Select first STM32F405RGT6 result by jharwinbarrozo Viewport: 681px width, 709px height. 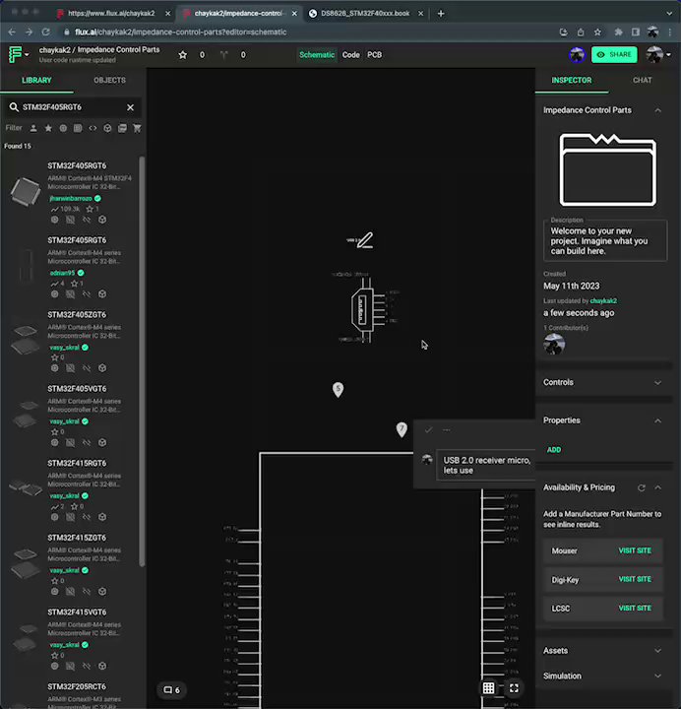pyautogui.click(x=71, y=192)
